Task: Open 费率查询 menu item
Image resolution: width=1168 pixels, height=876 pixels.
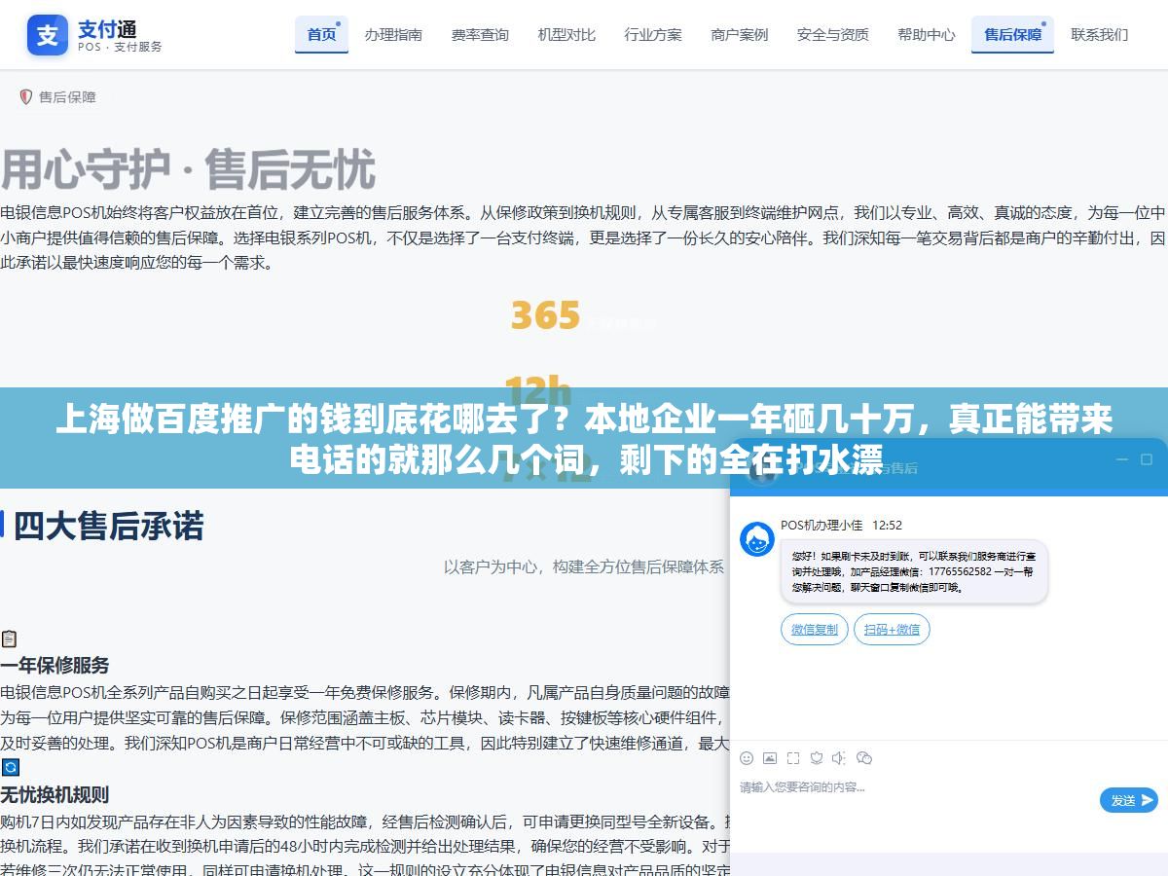Action: [480, 35]
